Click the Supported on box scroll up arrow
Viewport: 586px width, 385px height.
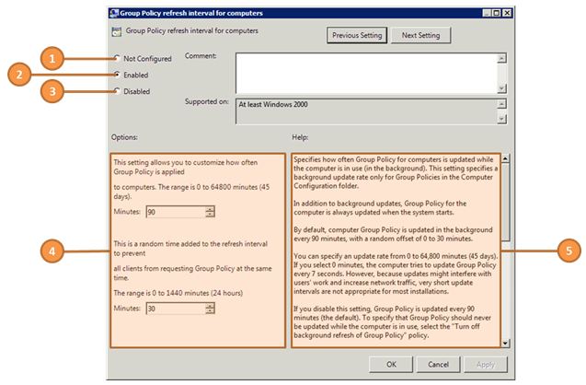tap(502, 104)
